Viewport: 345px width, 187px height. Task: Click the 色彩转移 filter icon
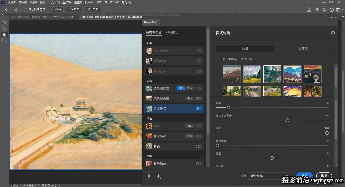click(149, 136)
